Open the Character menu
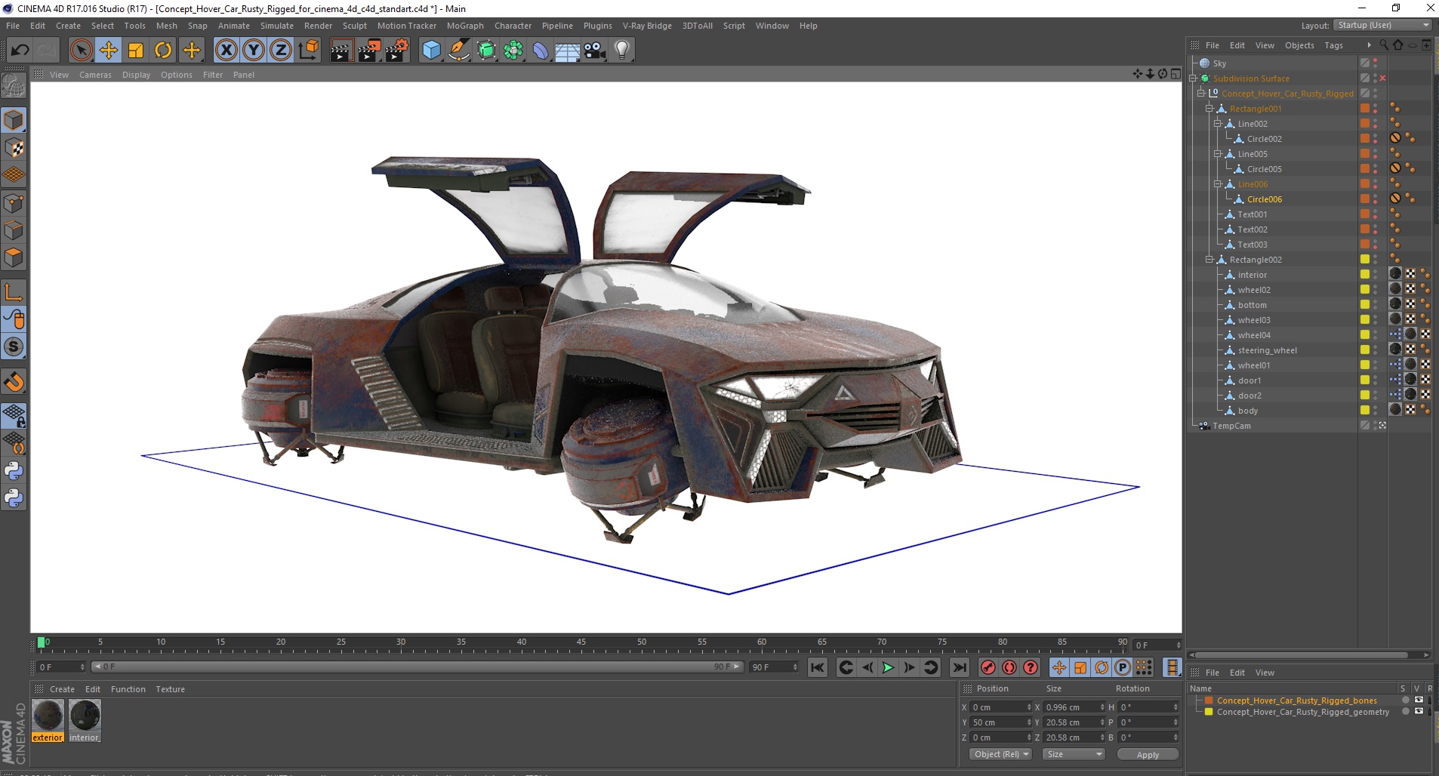The height and width of the screenshot is (776, 1439). 513,26
